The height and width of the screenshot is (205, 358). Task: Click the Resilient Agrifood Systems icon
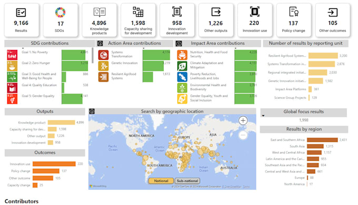[103, 77]
